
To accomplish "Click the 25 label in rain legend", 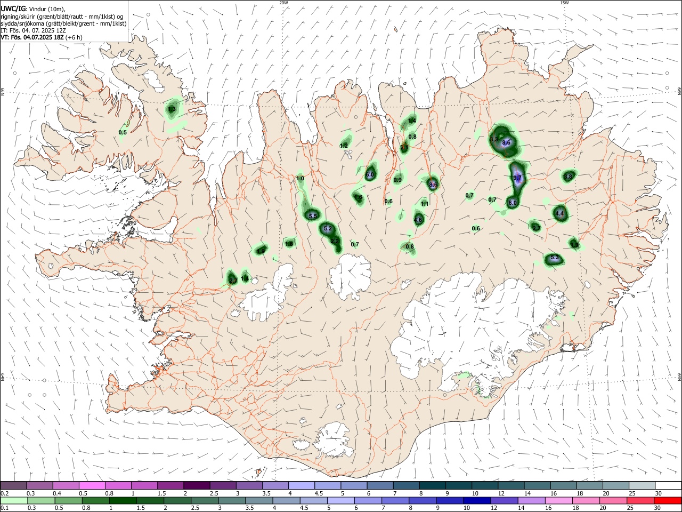I will coord(630,508).
